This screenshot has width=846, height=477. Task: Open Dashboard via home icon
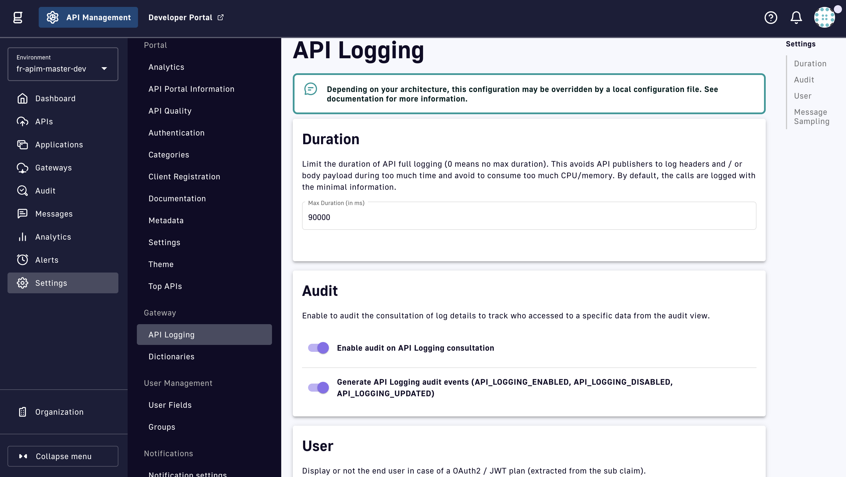22,98
